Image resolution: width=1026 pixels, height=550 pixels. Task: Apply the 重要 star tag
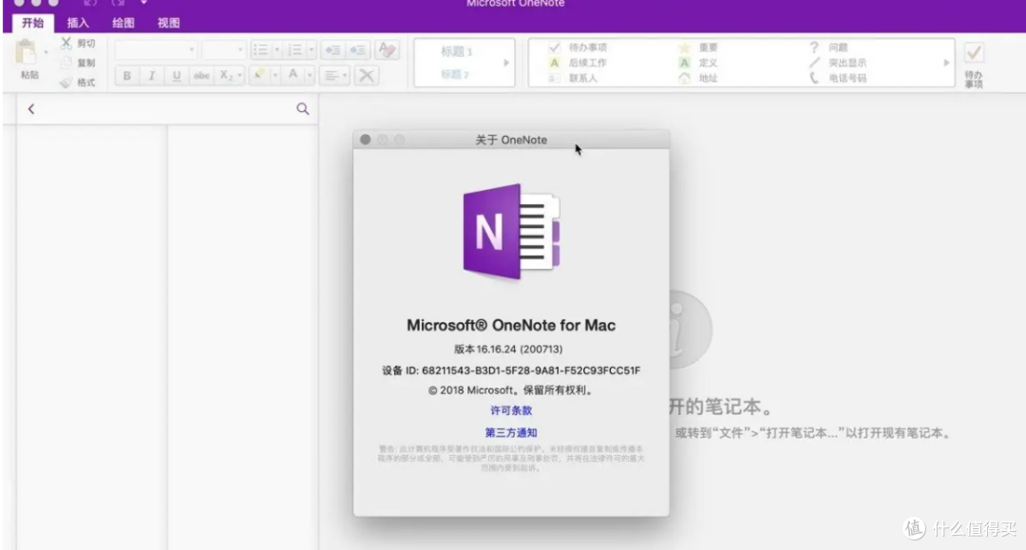(x=699, y=47)
